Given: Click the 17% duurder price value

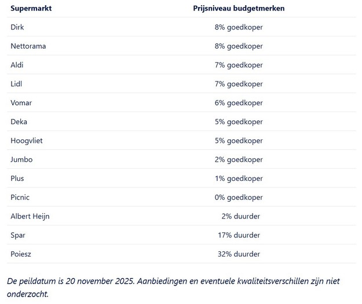Looking at the screenshot, I should 238,235.
